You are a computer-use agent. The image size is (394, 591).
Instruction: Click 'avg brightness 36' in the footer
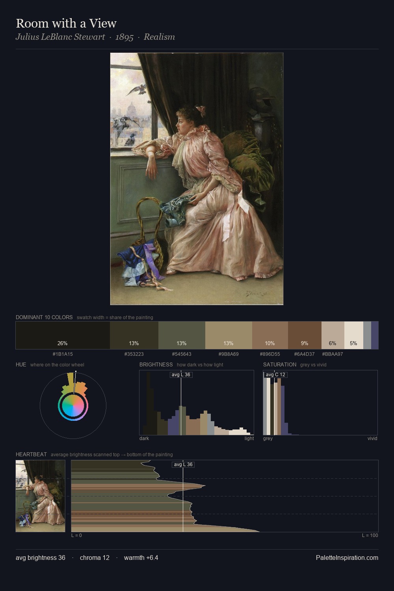pos(41,558)
